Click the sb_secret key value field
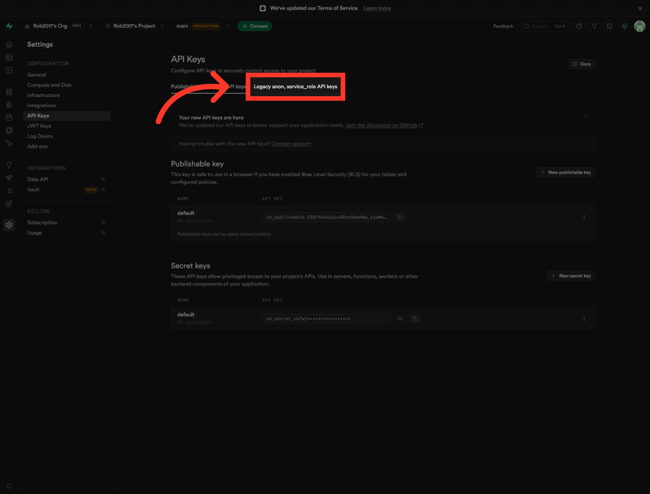This screenshot has width=650, height=494. point(326,319)
